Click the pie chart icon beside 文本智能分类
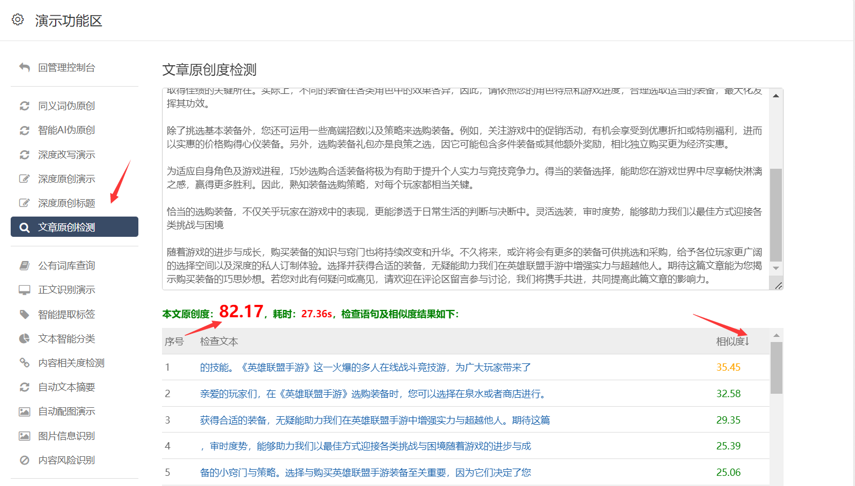Screen dimensions: 855x486 [x=24, y=339]
